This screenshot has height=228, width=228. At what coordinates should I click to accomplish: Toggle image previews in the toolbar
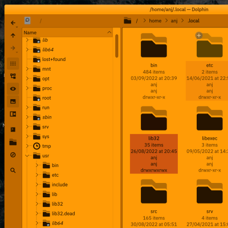(13, 101)
